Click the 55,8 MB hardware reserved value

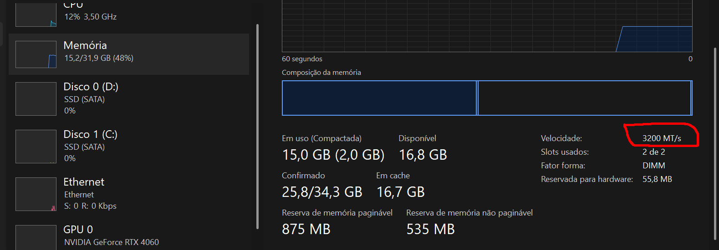[657, 179]
